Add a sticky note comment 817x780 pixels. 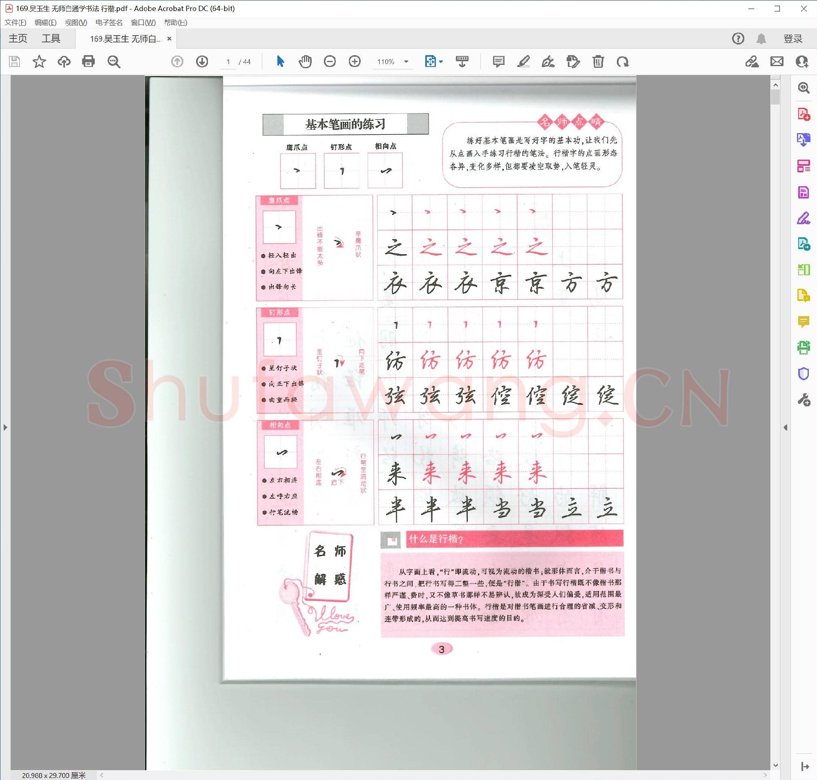pyautogui.click(x=498, y=62)
